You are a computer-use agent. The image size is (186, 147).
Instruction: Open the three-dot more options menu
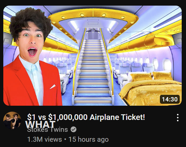(x=178, y=118)
